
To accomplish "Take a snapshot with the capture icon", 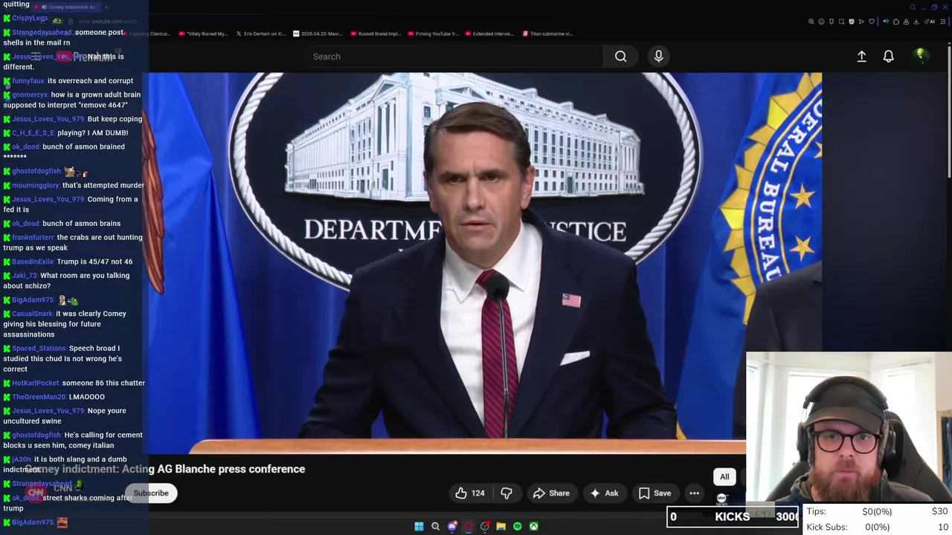I will (x=841, y=22).
